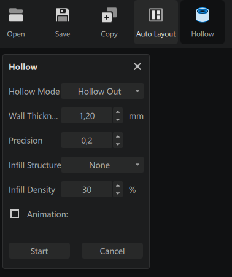
Task: Cancel the Hollow dialog
Action: [x=112, y=251]
